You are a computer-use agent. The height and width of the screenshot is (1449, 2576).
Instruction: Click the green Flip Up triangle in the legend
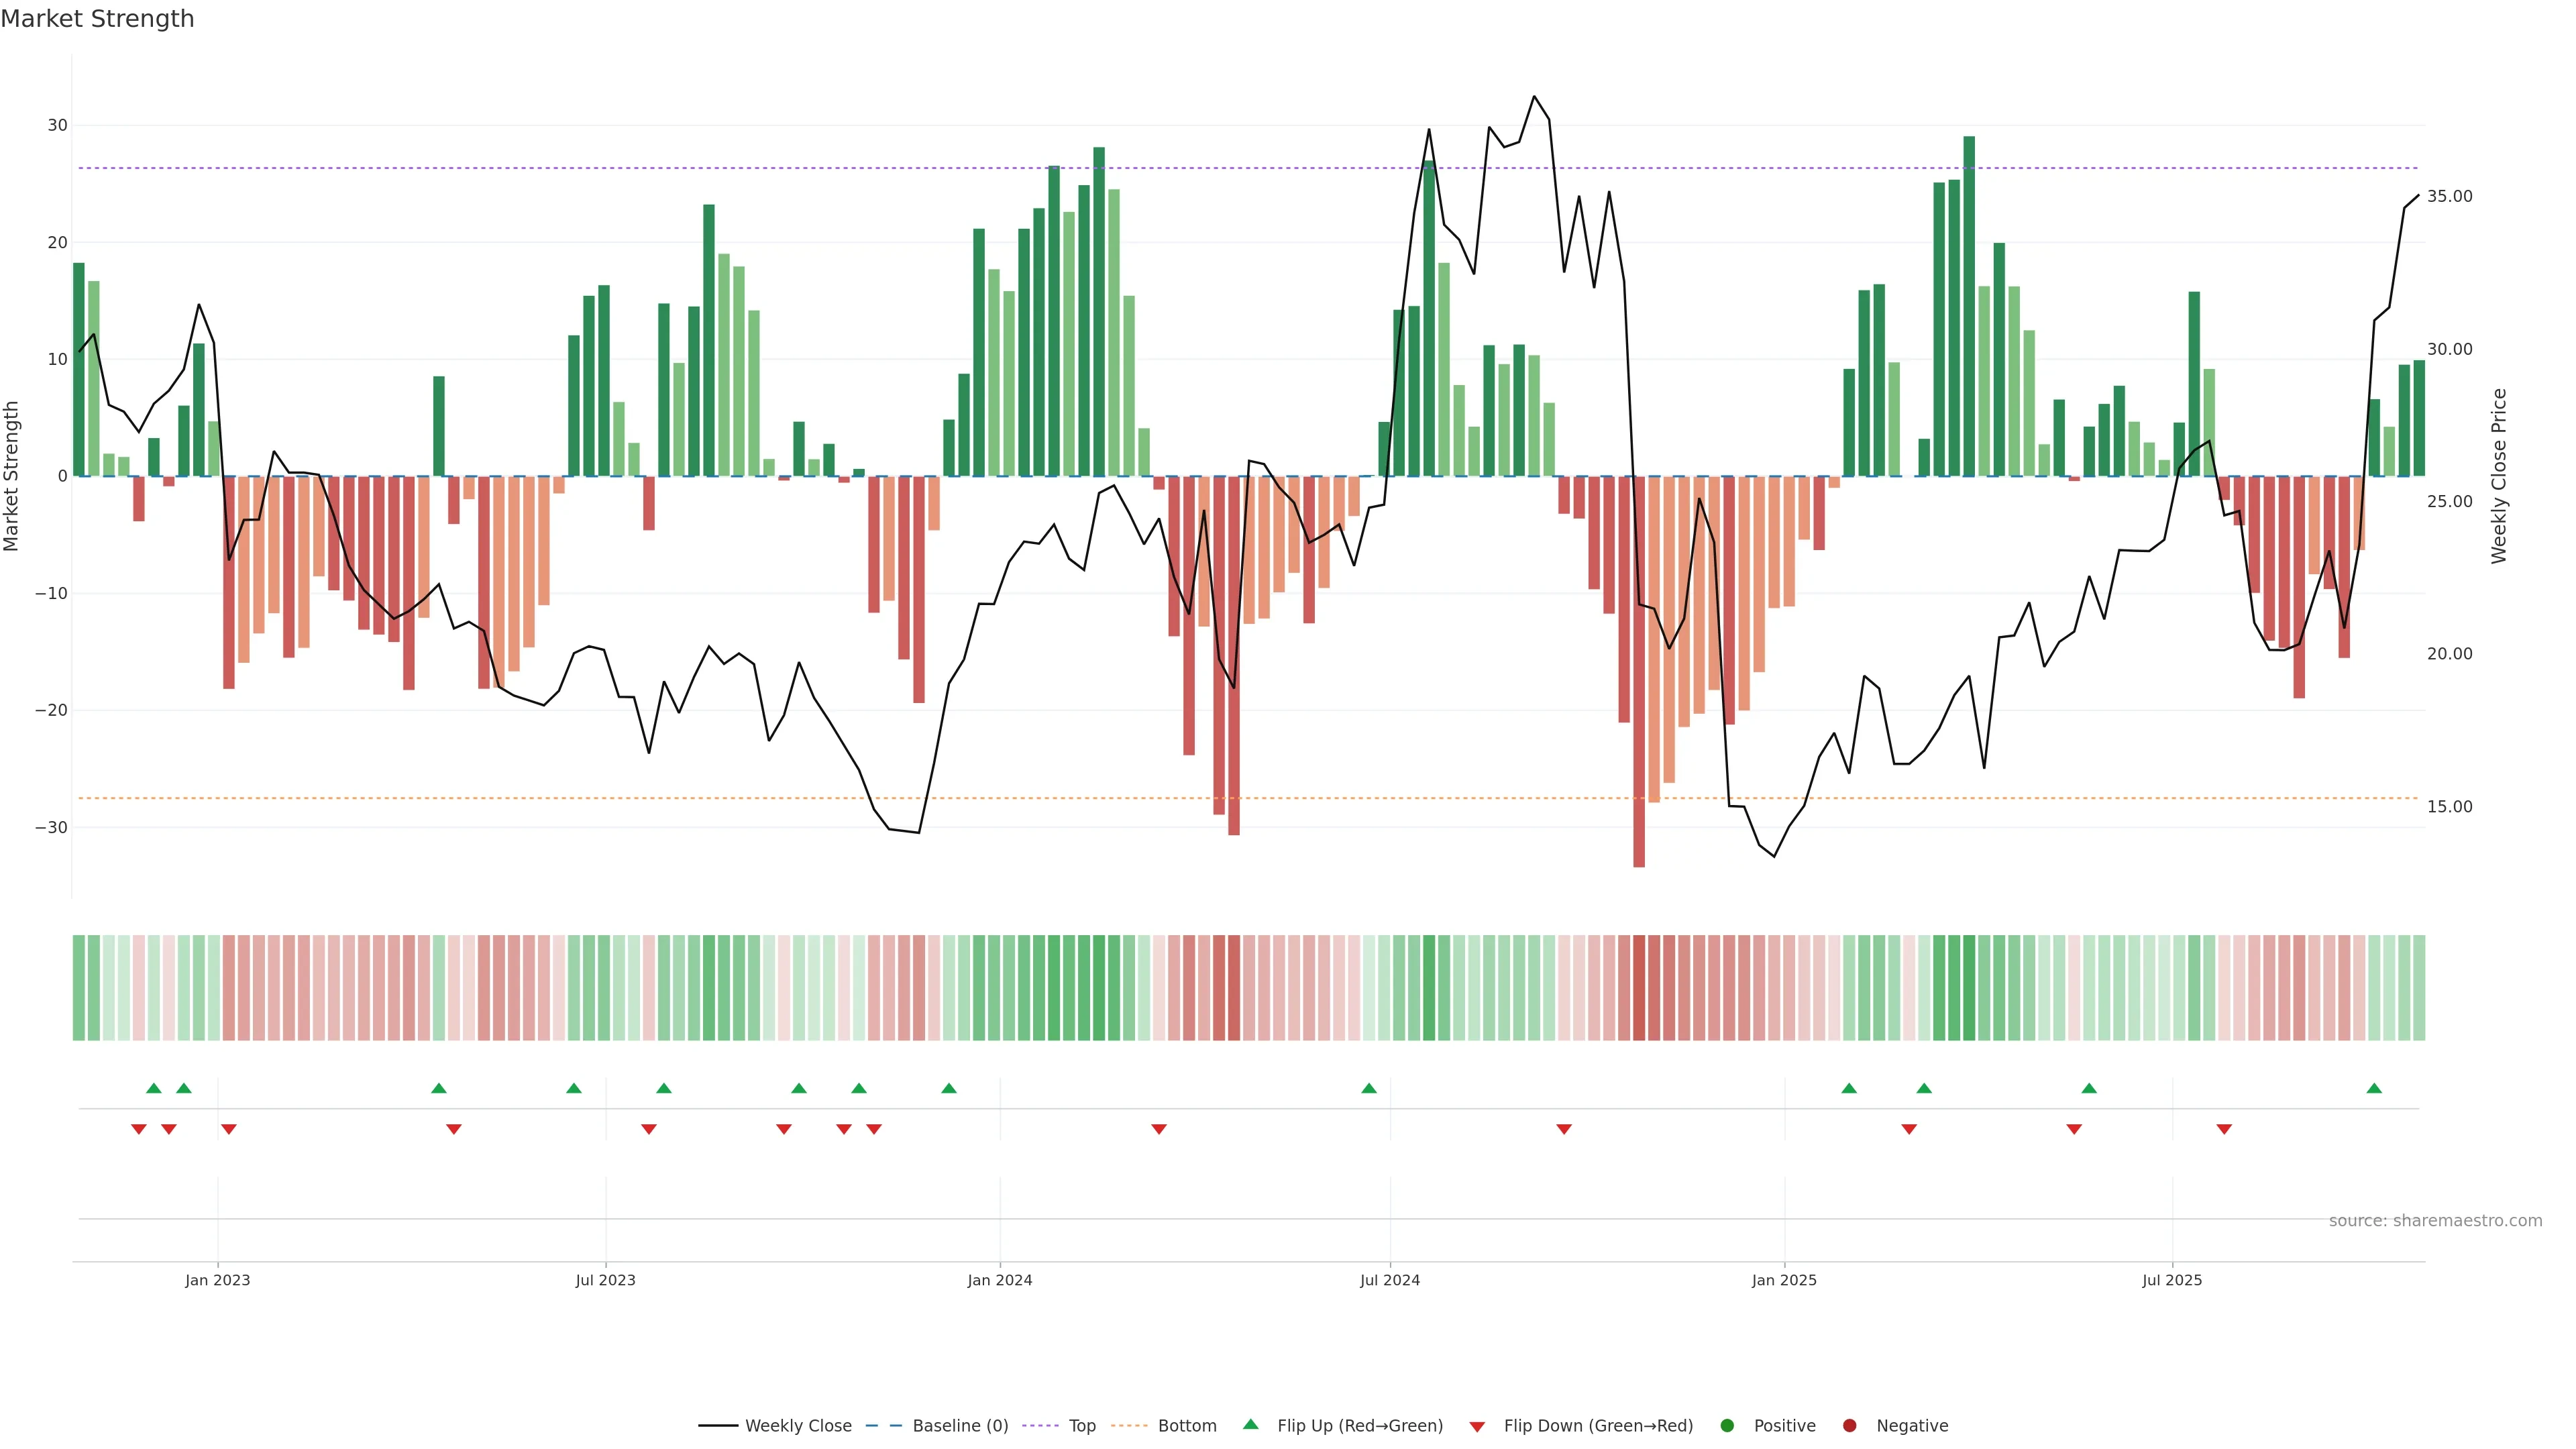(1250, 1425)
